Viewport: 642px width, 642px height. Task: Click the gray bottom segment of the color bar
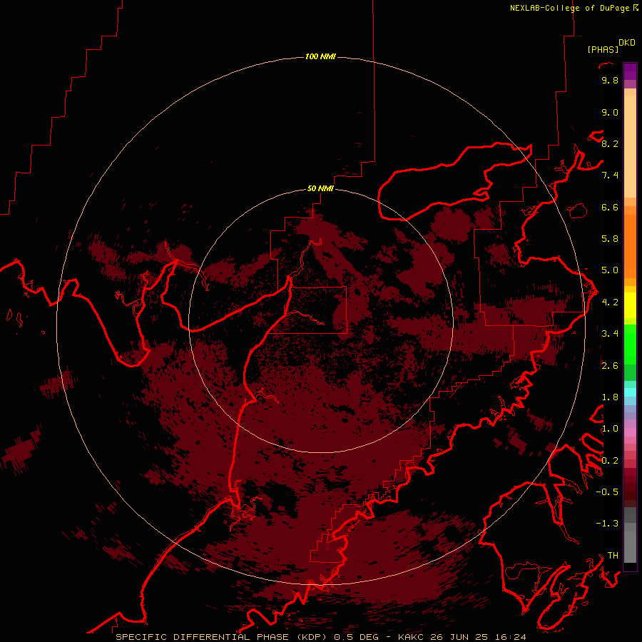click(x=630, y=547)
